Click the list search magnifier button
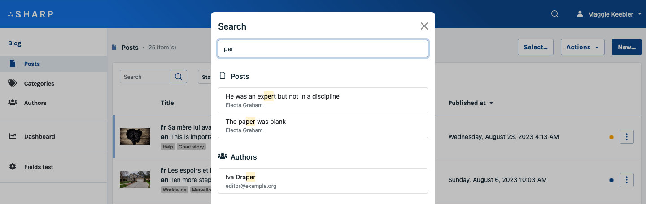646x204 pixels. point(179,77)
